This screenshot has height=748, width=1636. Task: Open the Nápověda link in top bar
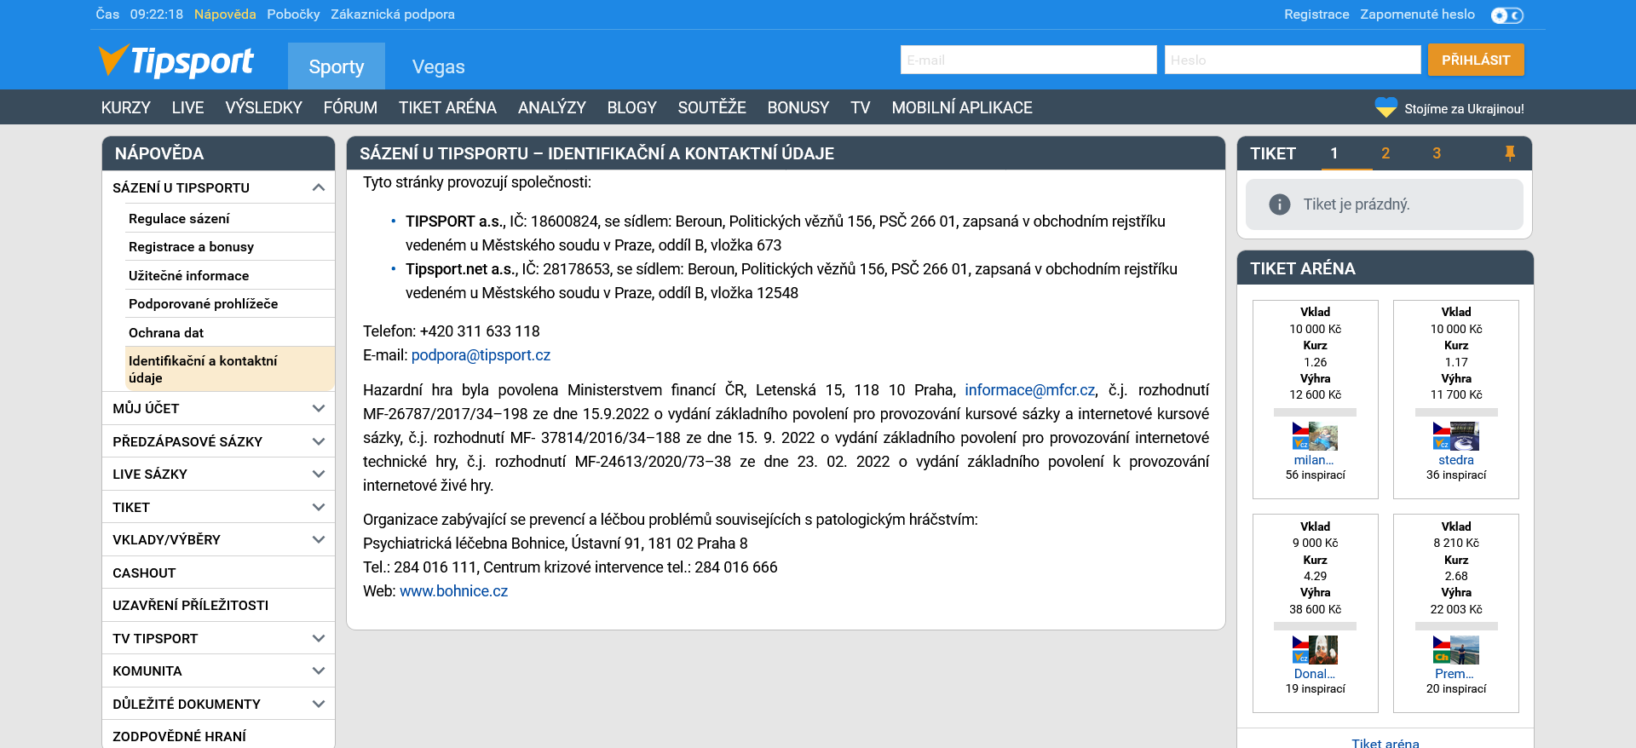(x=225, y=14)
